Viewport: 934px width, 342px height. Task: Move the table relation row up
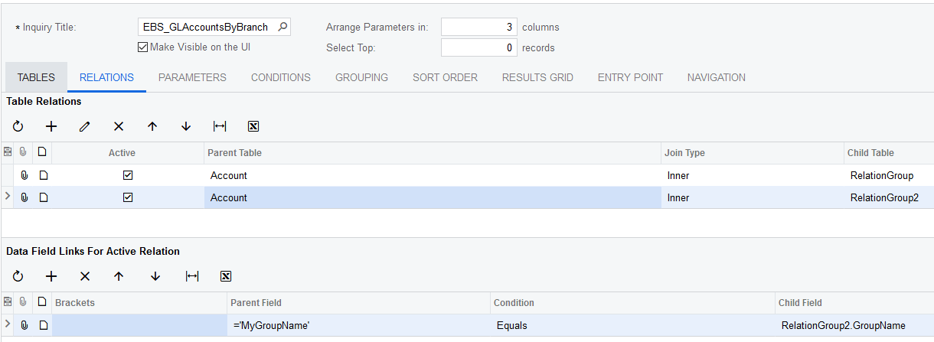152,126
